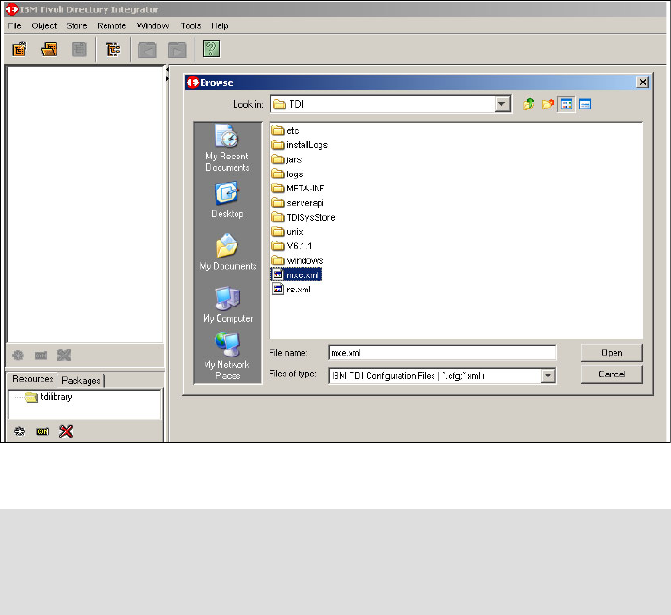Switch to the Packages tab
671x615 pixels.
(81, 380)
